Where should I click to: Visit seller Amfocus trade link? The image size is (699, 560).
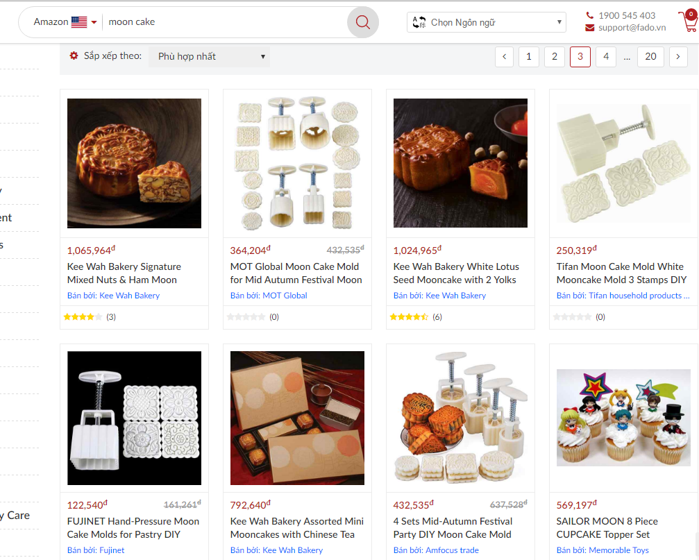point(436,550)
